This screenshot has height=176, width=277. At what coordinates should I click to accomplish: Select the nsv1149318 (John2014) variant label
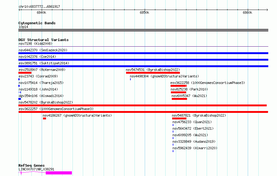coord(38,89)
